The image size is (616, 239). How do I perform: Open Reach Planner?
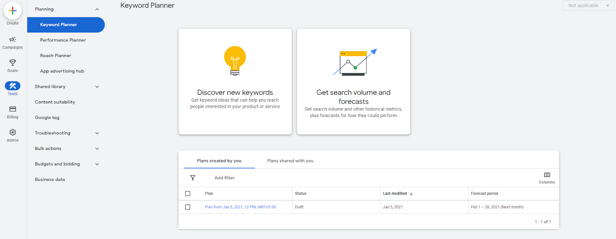click(55, 56)
